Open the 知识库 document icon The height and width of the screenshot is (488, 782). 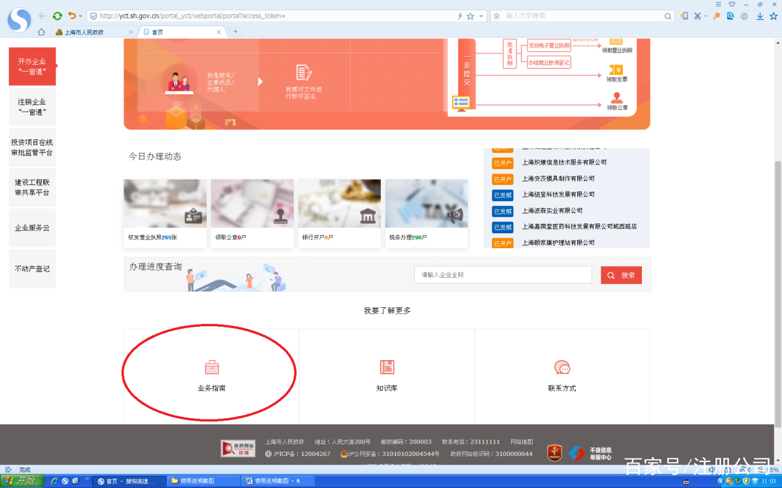387,367
